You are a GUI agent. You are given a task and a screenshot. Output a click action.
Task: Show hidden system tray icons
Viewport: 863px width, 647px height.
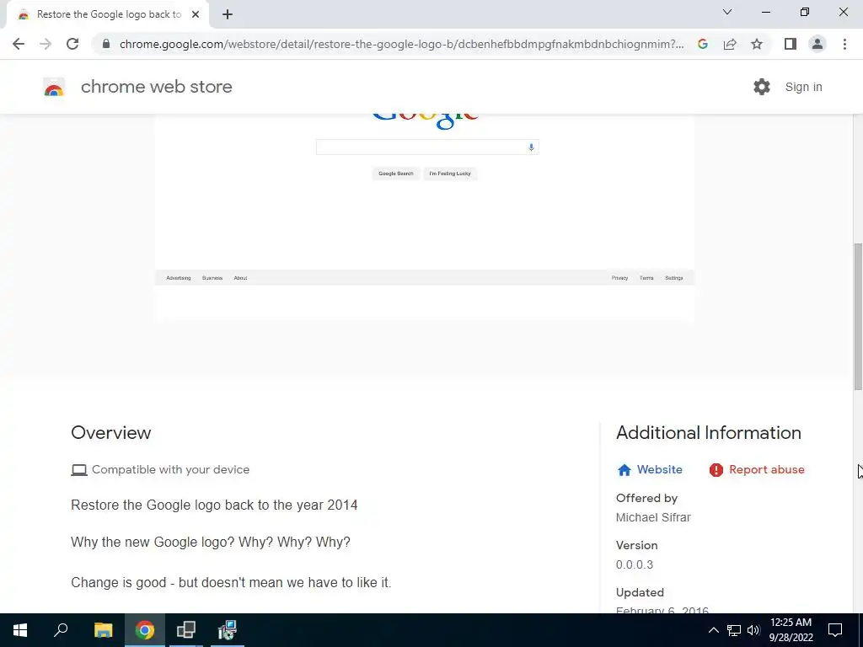[713, 630]
